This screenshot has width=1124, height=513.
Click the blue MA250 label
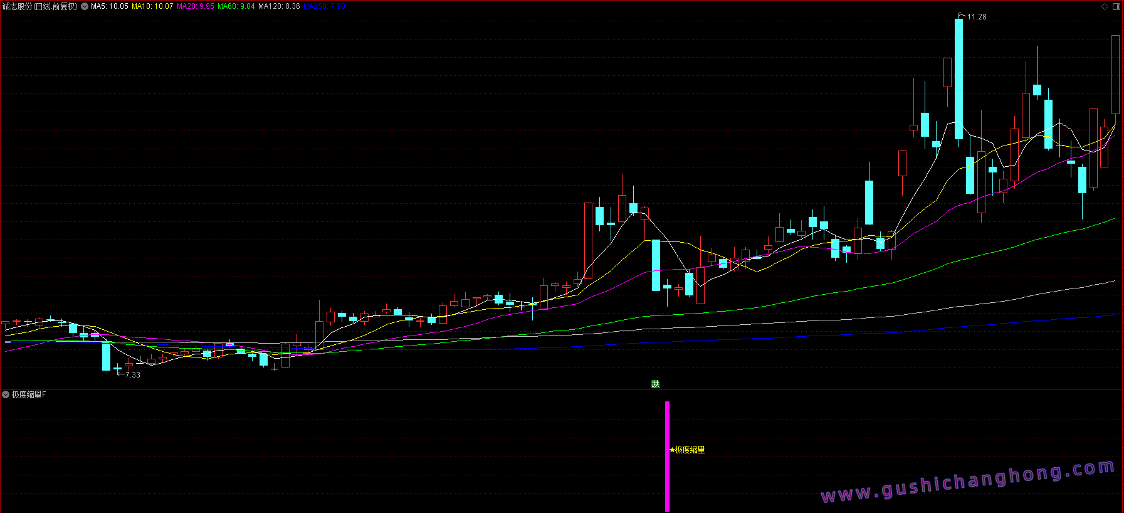[324, 6]
